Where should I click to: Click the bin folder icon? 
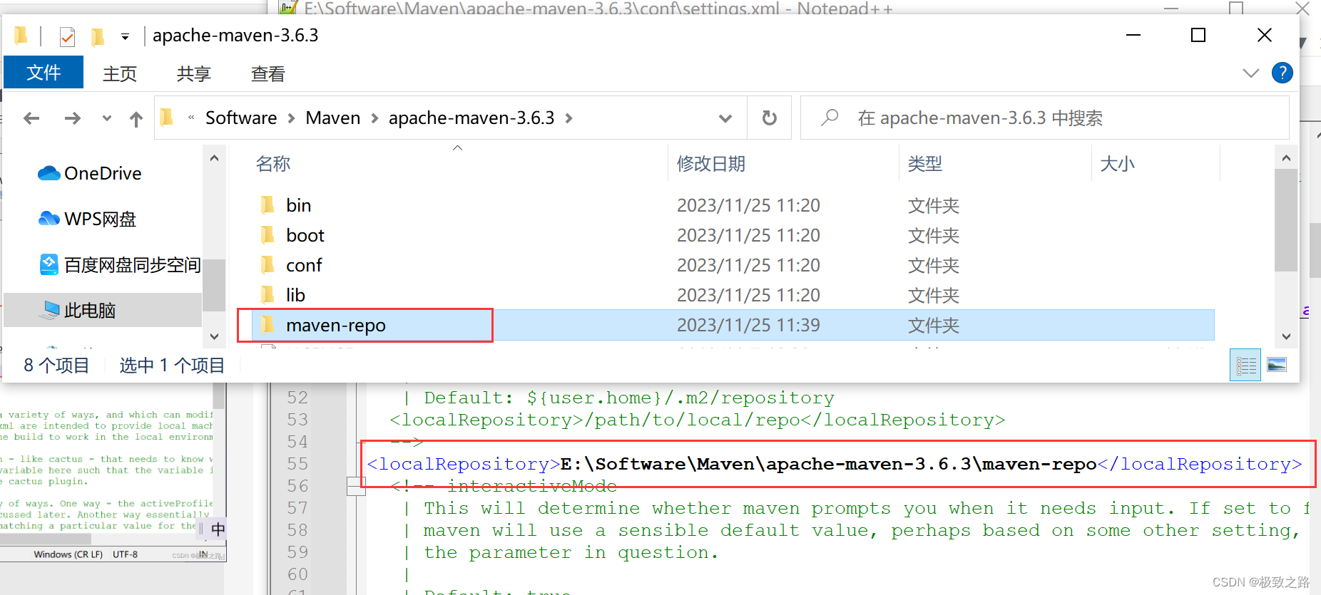click(267, 205)
